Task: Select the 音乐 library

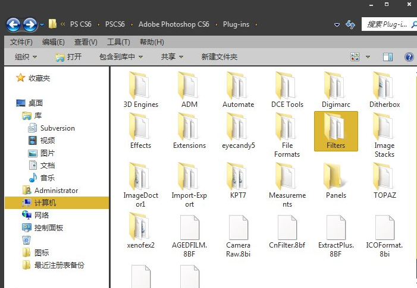Action: coord(48,178)
